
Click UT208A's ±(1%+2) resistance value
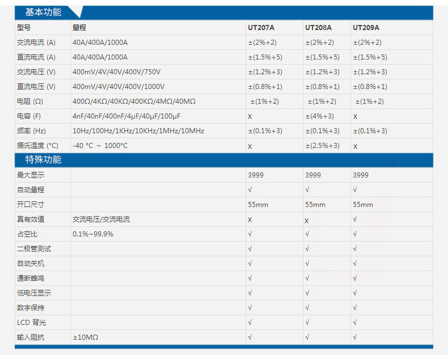pyautogui.click(x=322, y=102)
